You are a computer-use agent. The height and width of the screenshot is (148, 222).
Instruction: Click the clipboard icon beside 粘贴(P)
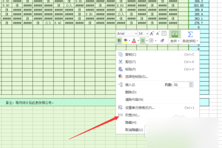point(121,69)
